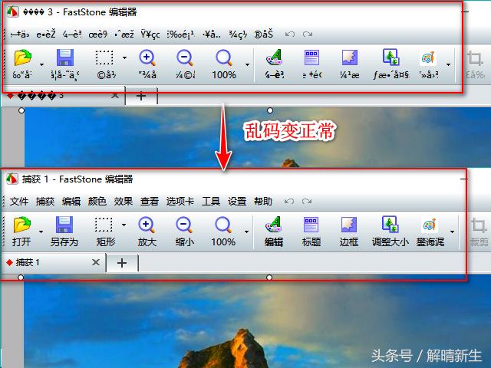Click the Edge effect icon in the garbled upper window
The image size is (491, 368).
click(x=350, y=58)
